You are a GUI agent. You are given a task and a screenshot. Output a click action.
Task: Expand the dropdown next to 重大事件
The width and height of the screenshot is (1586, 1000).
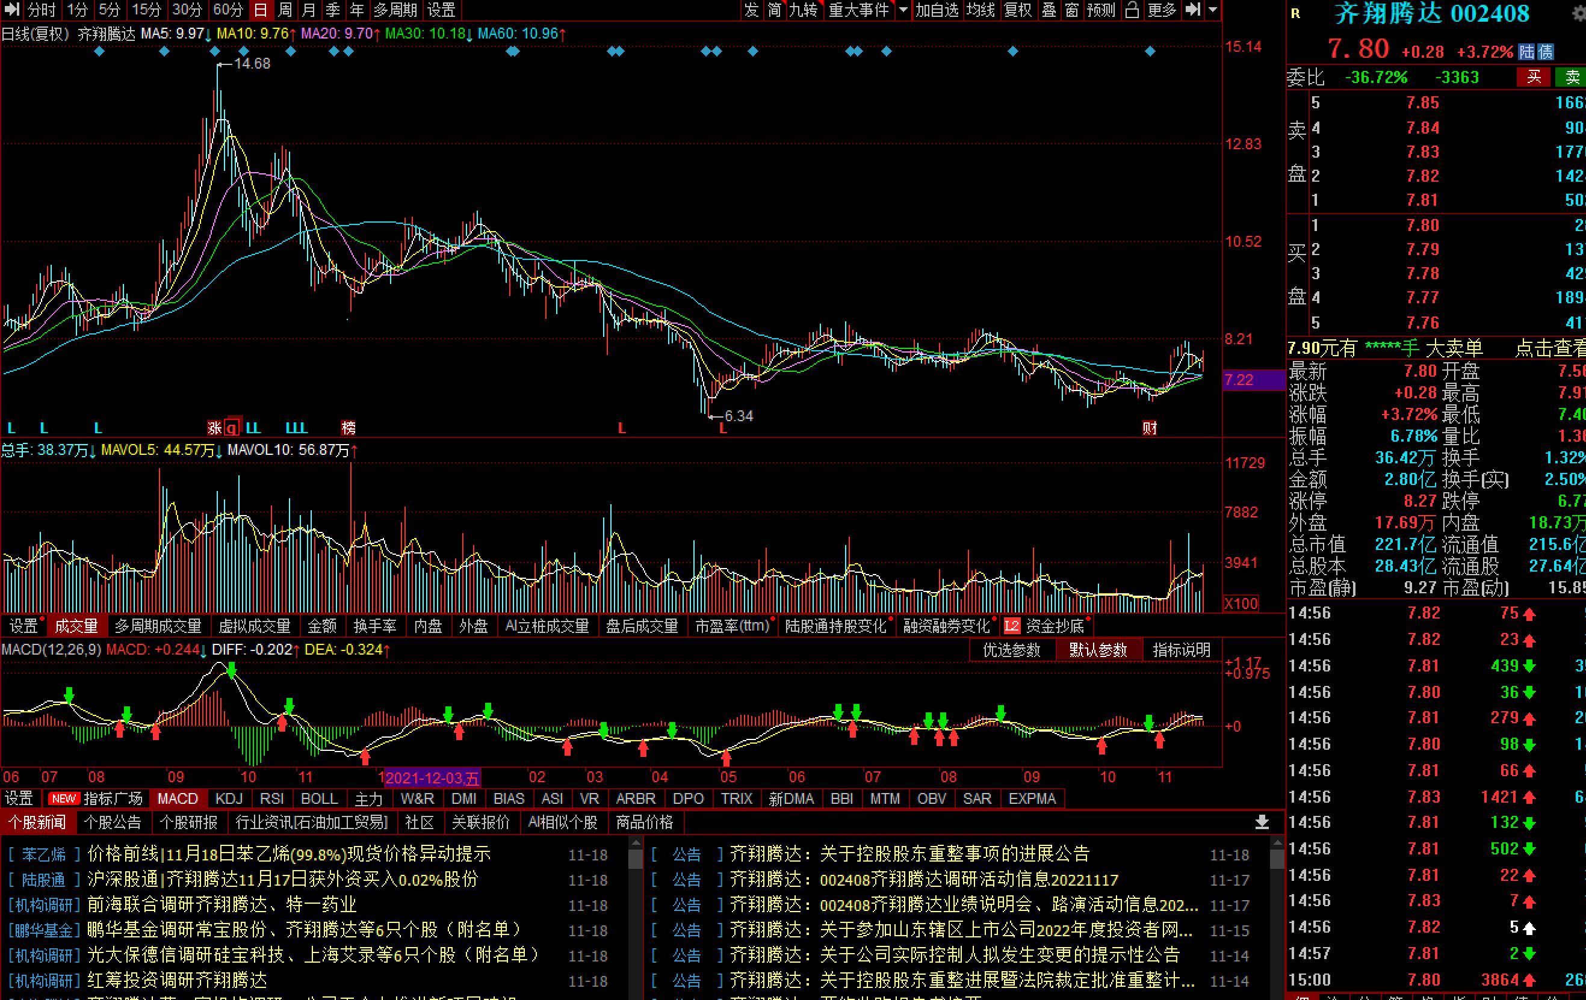pyautogui.click(x=903, y=9)
